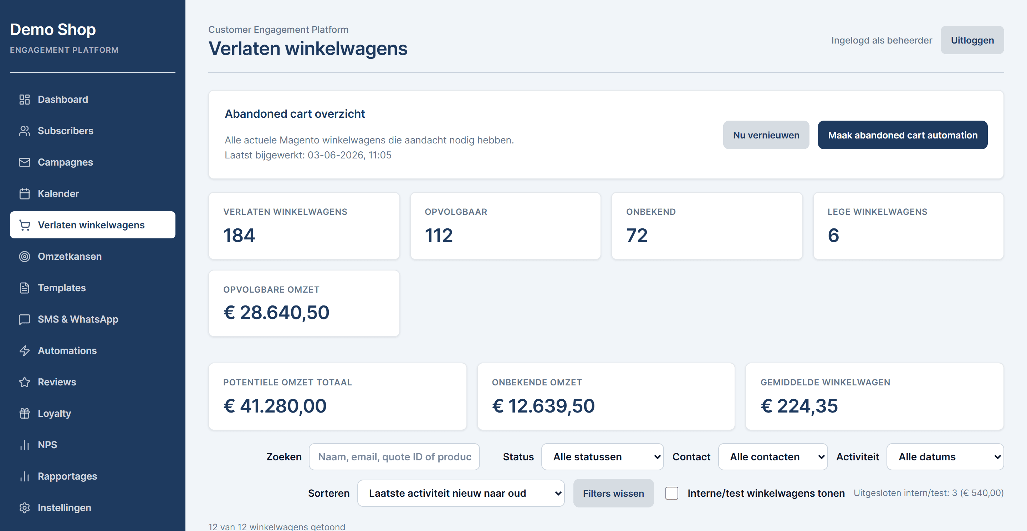Click the Reviews star icon
The image size is (1027, 531).
[24, 382]
